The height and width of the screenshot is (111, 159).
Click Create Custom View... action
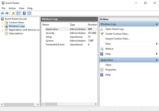[x=117, y=34]
